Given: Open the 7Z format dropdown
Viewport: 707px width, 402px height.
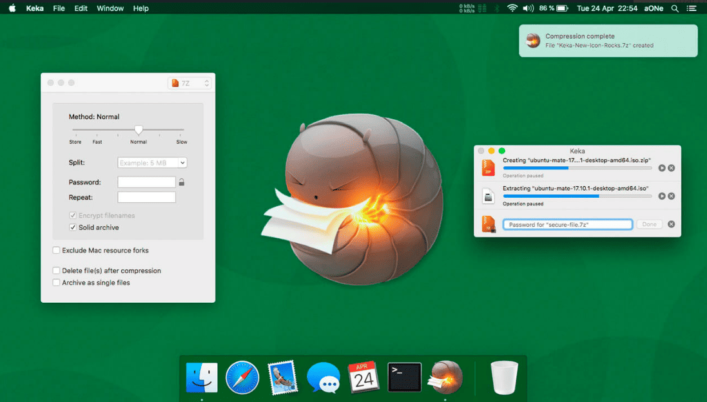Looking at the screenshot, I should (189, 83).
